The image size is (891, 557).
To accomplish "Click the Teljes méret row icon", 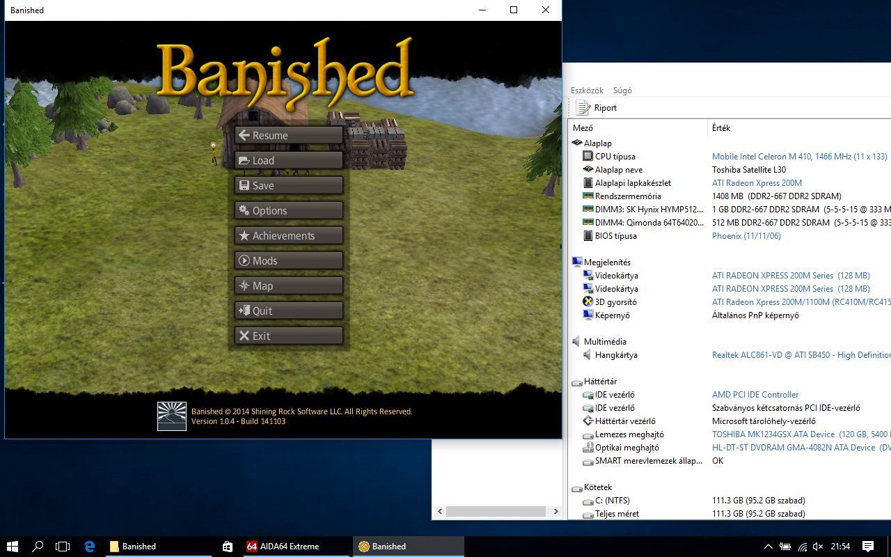I will pyautogui.click(x=588, y=514).
